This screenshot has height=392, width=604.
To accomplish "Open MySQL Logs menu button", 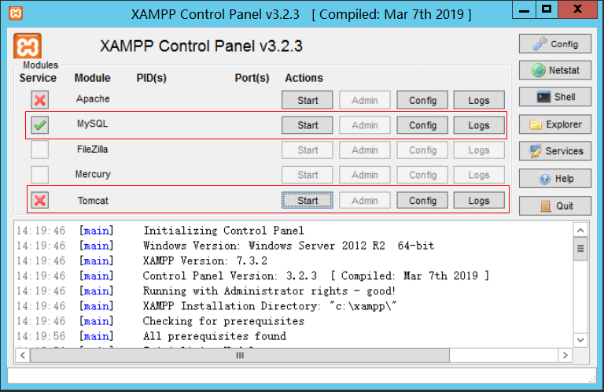I will 479,125.
